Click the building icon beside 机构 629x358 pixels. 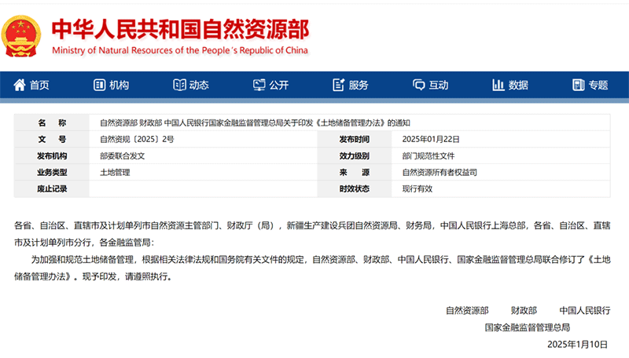click(98, 86)
